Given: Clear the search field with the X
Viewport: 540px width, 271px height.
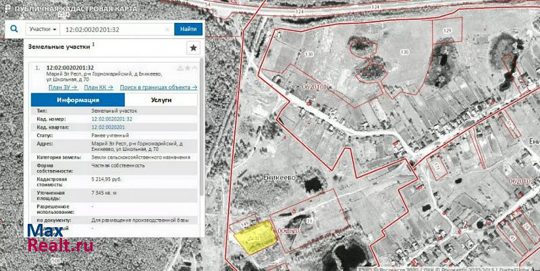Looking at the screenshot, I should 168,30.
